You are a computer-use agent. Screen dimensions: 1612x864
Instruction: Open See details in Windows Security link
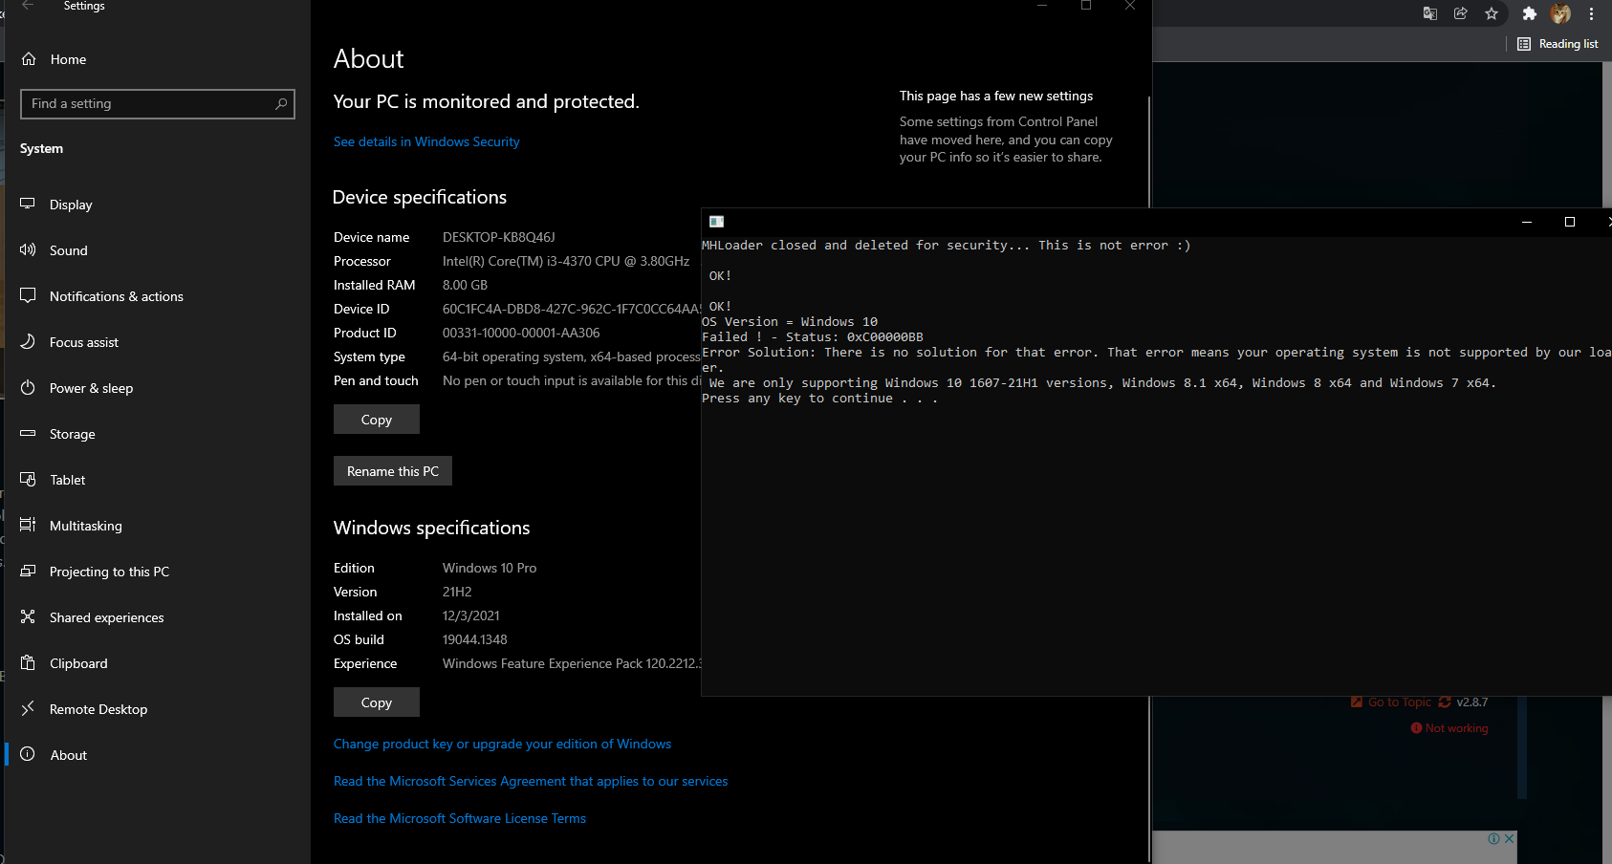click(426, 141)
